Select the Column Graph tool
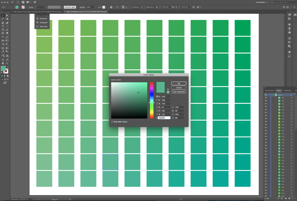The width and height of the screenshot is (297, 201). click(7, 56)
